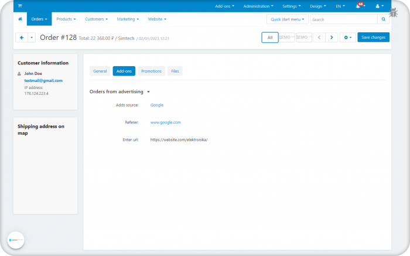
Task: Click the testmail@gmail.com email link
Action: point(43,80)
